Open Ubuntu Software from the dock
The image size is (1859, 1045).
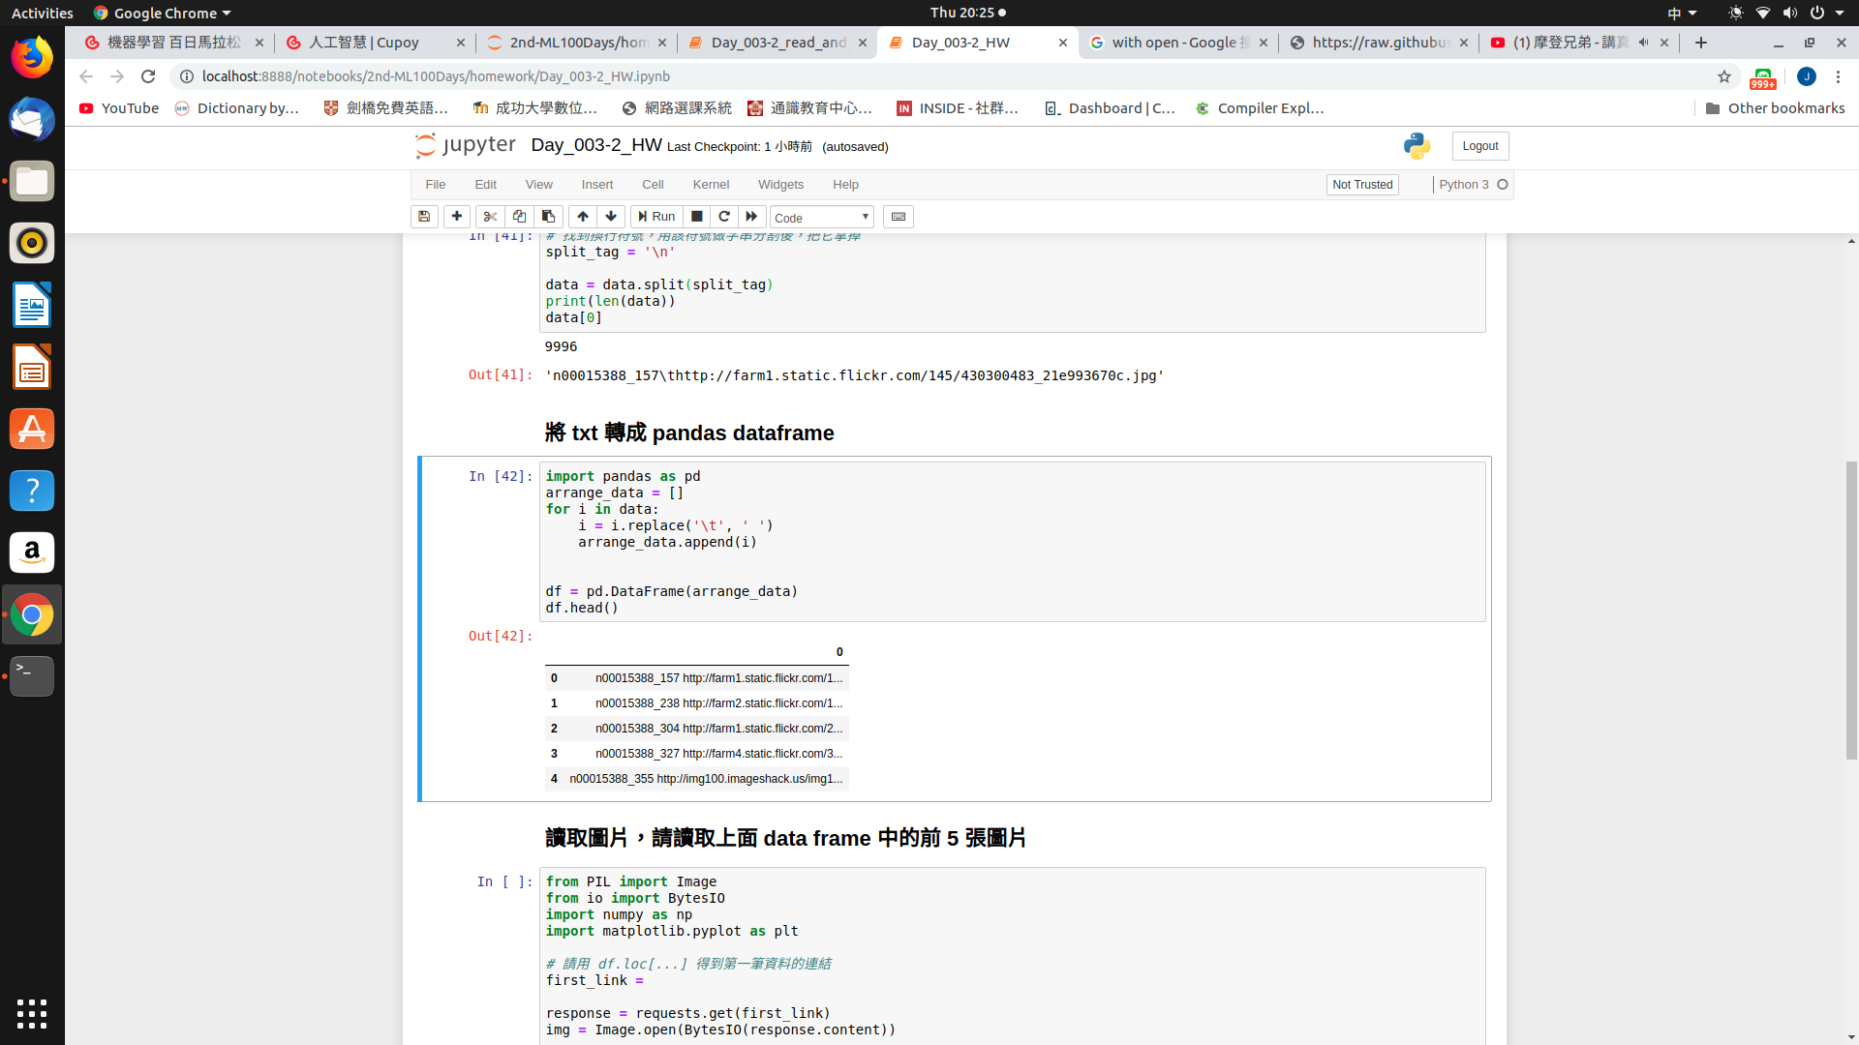pyautogui.click(x=32, y=429)
